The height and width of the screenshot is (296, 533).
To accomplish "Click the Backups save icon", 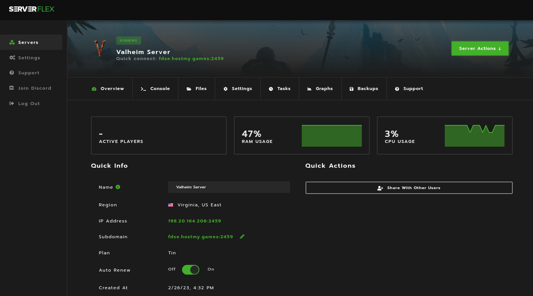I will coord(351,89).
